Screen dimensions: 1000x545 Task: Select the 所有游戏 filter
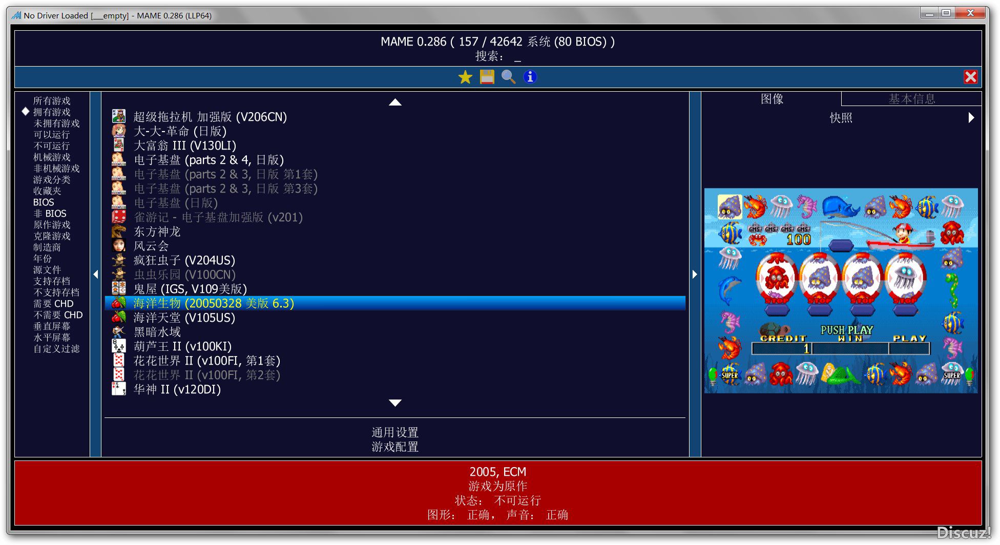(52, 101)
